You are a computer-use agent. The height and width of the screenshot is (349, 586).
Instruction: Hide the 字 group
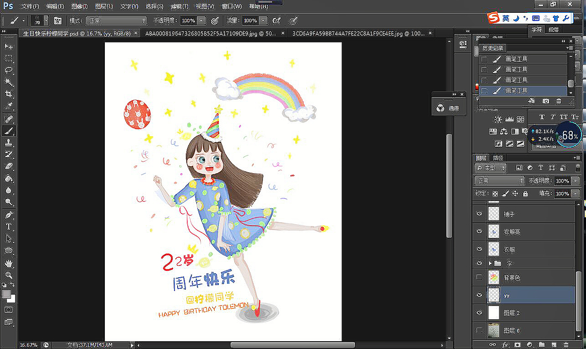[479, 264]
